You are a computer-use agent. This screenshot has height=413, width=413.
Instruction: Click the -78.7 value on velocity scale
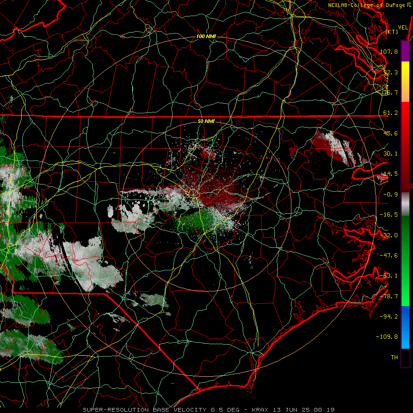tap(389, 296)
